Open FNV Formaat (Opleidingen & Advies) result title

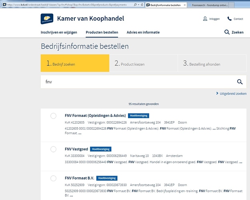tap(95, 116)
